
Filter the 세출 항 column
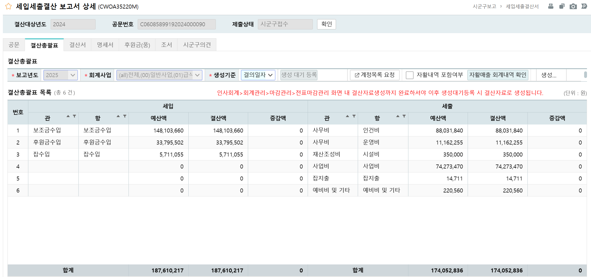(404, 116)
